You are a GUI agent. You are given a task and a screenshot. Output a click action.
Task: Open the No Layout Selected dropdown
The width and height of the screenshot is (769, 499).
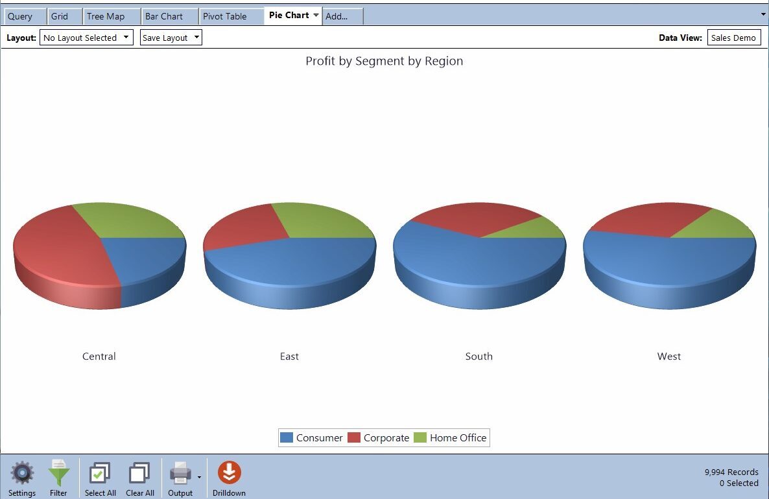(86, 38)
